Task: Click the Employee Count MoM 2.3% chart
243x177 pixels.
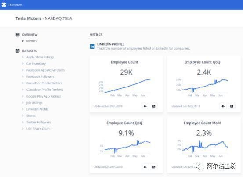Action: click(x=202, y=148)
